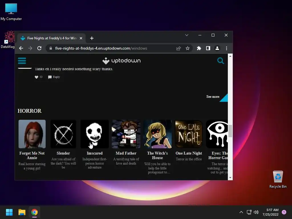Open the Chrome profile avatar icon
The width and height of the screenshot is (292, 219).
coord(217,48)
